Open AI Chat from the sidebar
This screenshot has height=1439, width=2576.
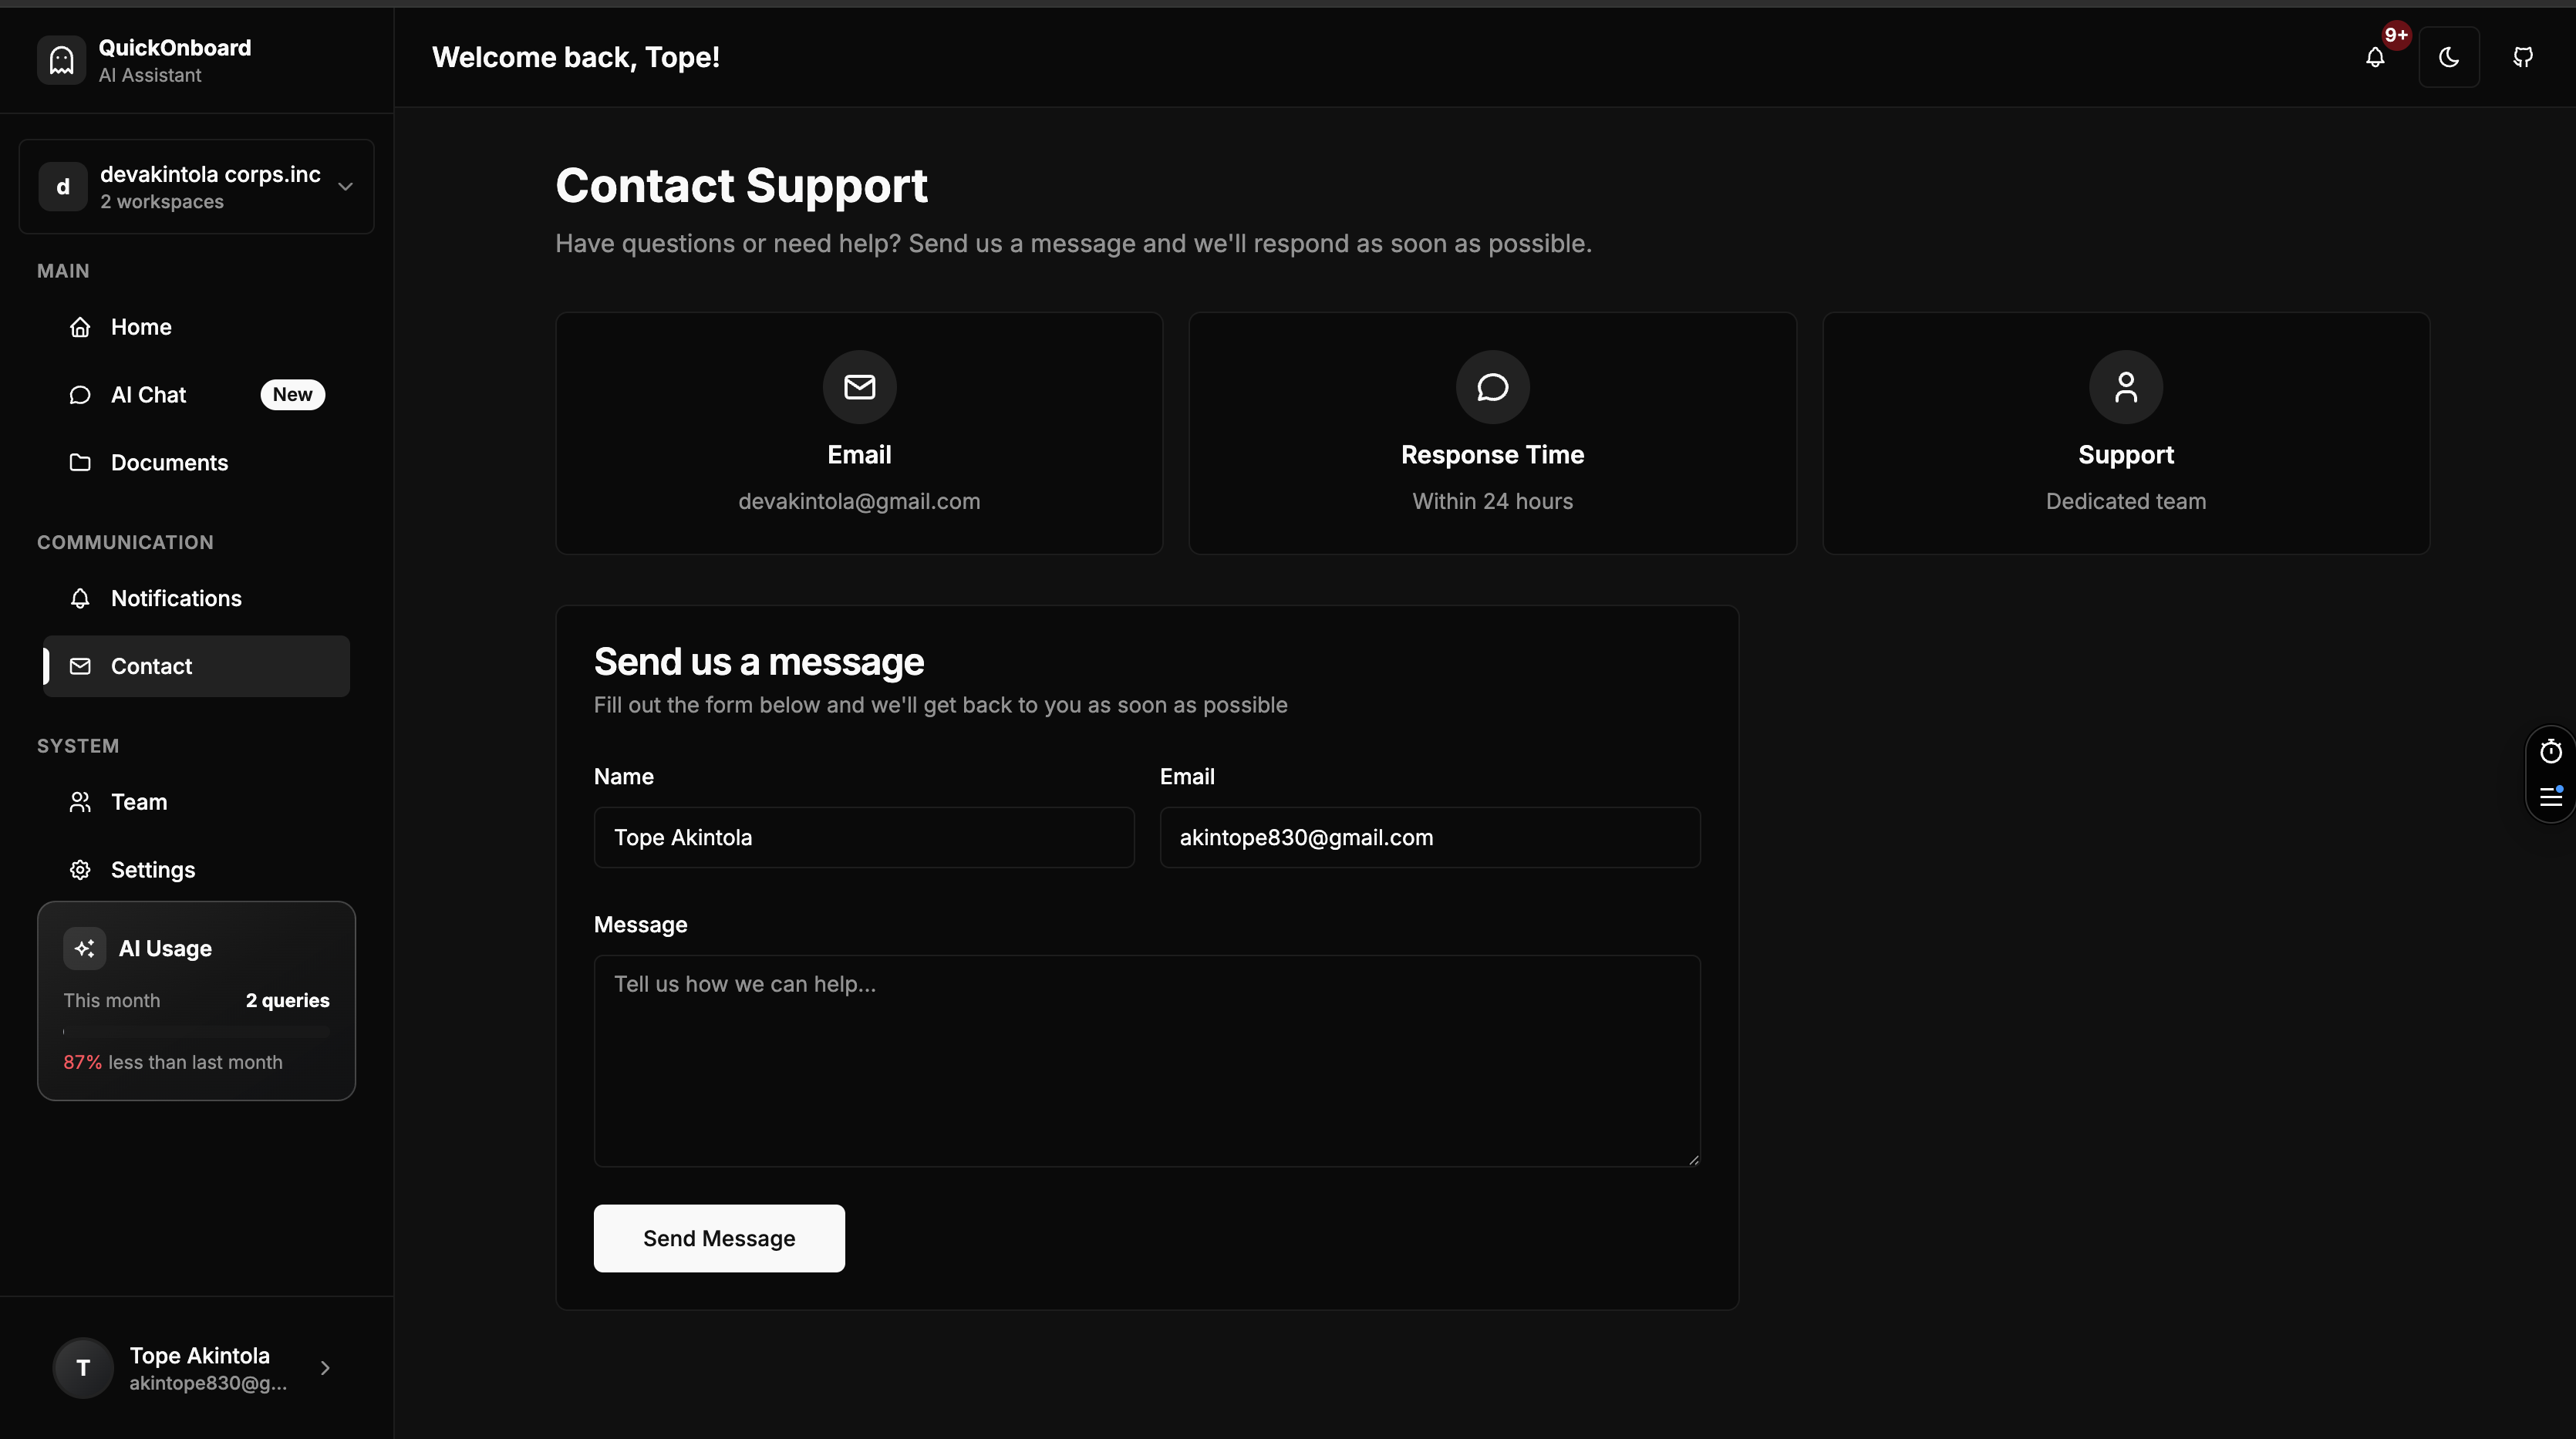point(148,395)
